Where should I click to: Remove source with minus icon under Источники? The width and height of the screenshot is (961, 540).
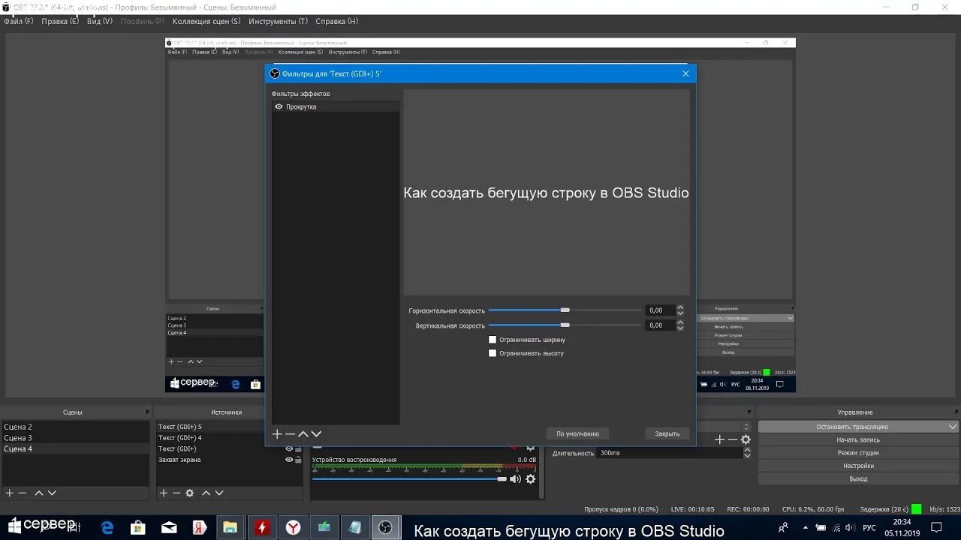[x=176, y=493]
